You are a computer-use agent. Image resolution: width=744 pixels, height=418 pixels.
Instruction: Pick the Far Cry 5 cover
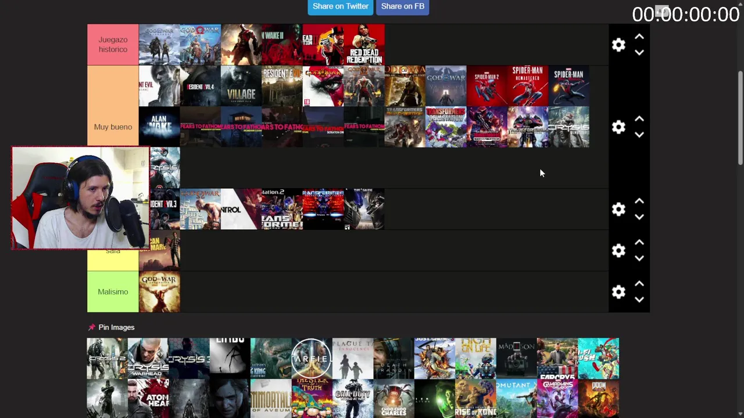[x=557, y=358]
